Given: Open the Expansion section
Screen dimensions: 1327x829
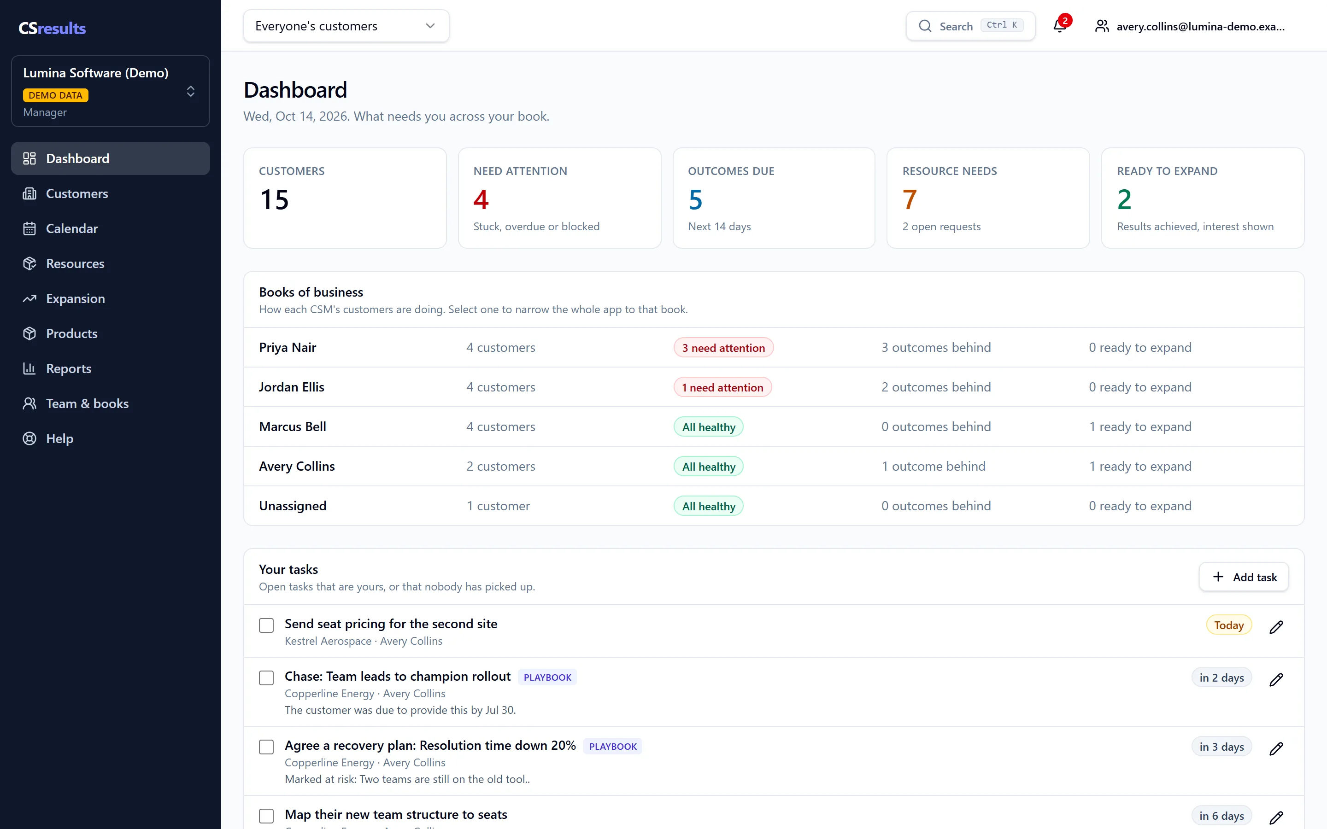Looking at the screenshot, I should coord(110,299).
